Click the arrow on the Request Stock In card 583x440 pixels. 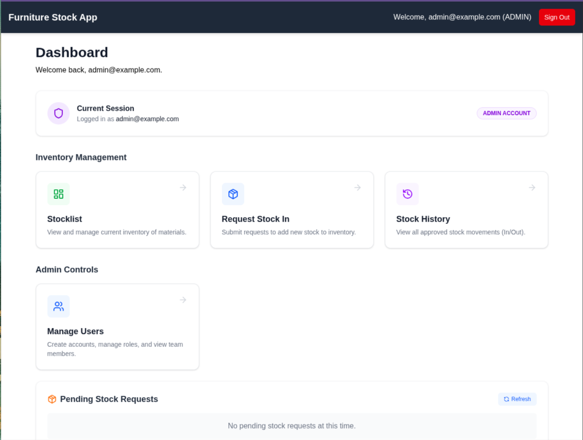point(358,187)
